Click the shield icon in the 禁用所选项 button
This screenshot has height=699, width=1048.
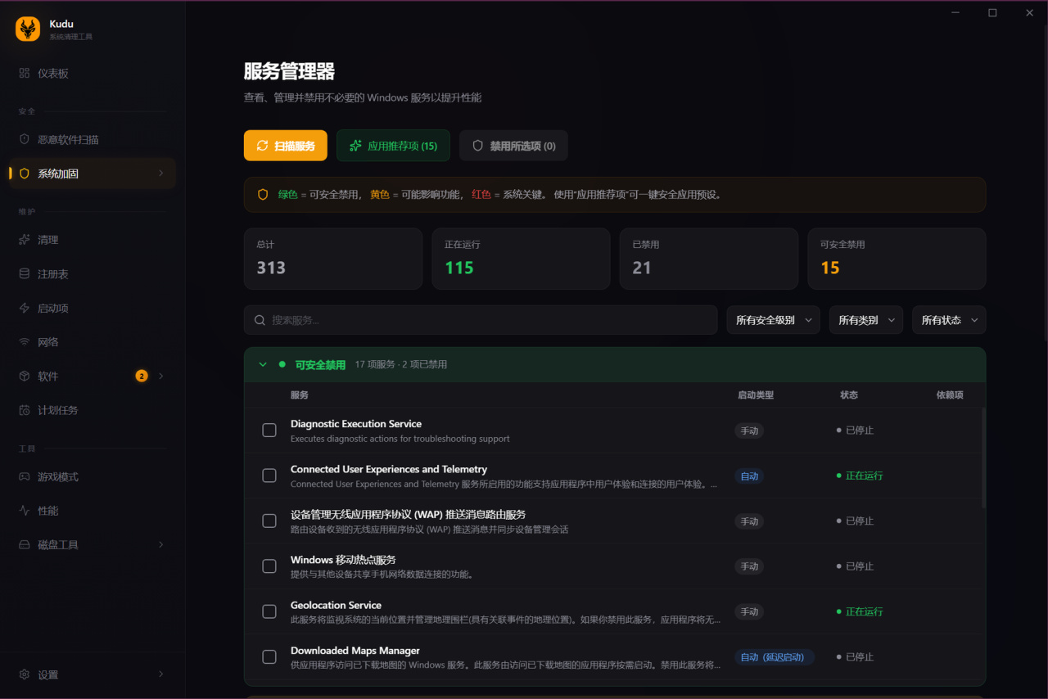(x=478, y=146)
